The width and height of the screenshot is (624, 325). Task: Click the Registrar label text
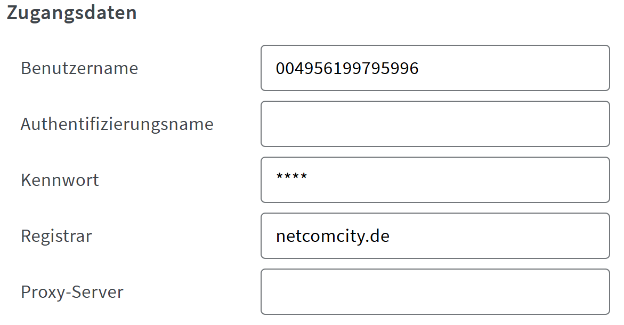[56, 236]
